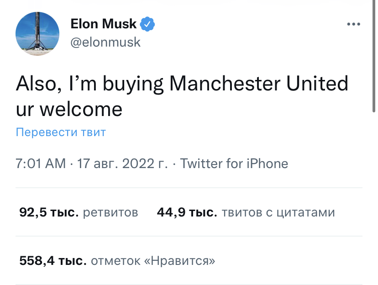Click the 17 авг. 2022 г. date
This screenshot has width=378, height=285.
[122, 164]
